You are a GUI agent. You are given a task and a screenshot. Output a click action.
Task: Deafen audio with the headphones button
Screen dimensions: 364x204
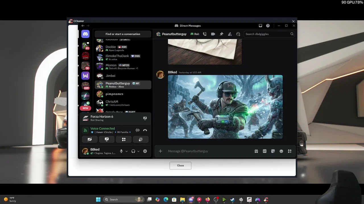pos(133,151)
